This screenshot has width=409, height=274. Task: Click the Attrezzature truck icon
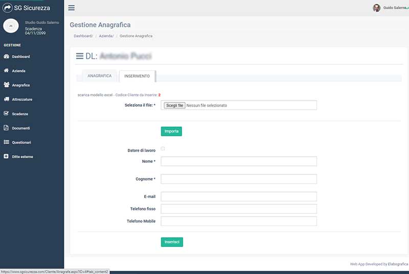pyautogui.click(x=7, y=99)
